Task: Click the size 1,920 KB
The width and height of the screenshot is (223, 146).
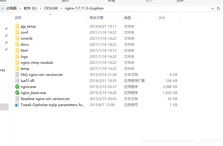Action: point(170,93)
